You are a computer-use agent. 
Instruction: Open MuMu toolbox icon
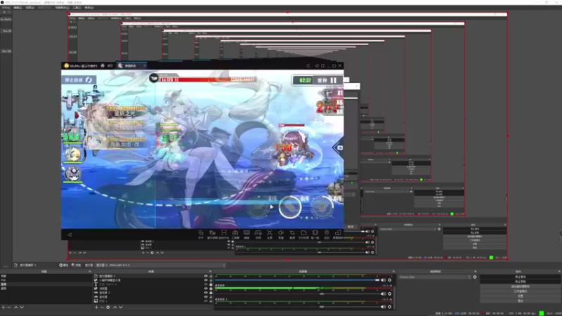coord(235,234)
